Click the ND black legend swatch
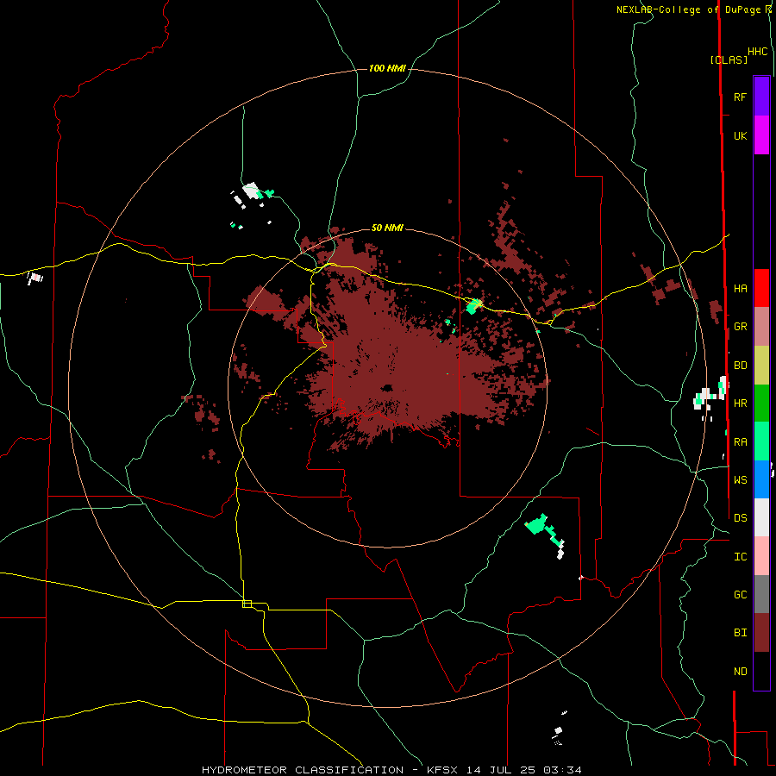The height and width of the screenshot is (776, 776). pyautogui.click(x=761, y=671)
